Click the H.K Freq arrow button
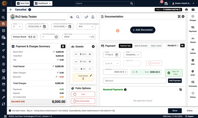Screen dimensions: 198x118 tap(56, 37)
